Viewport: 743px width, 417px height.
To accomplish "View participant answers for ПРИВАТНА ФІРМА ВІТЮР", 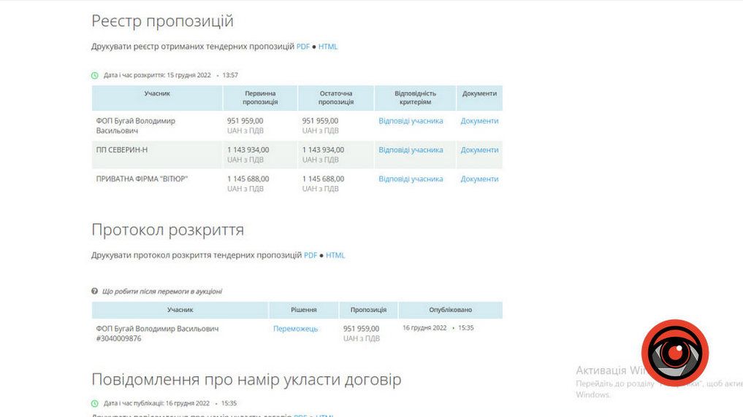I will (x=411, y=179).
